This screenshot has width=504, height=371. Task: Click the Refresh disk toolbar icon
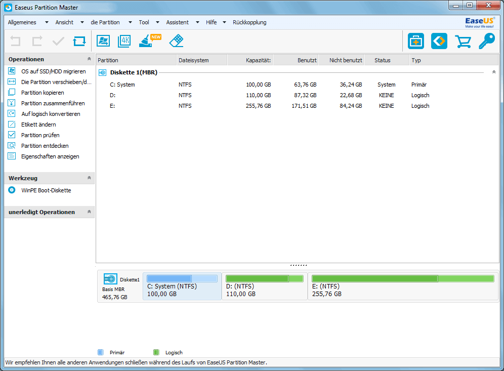(x=79, y=41)
